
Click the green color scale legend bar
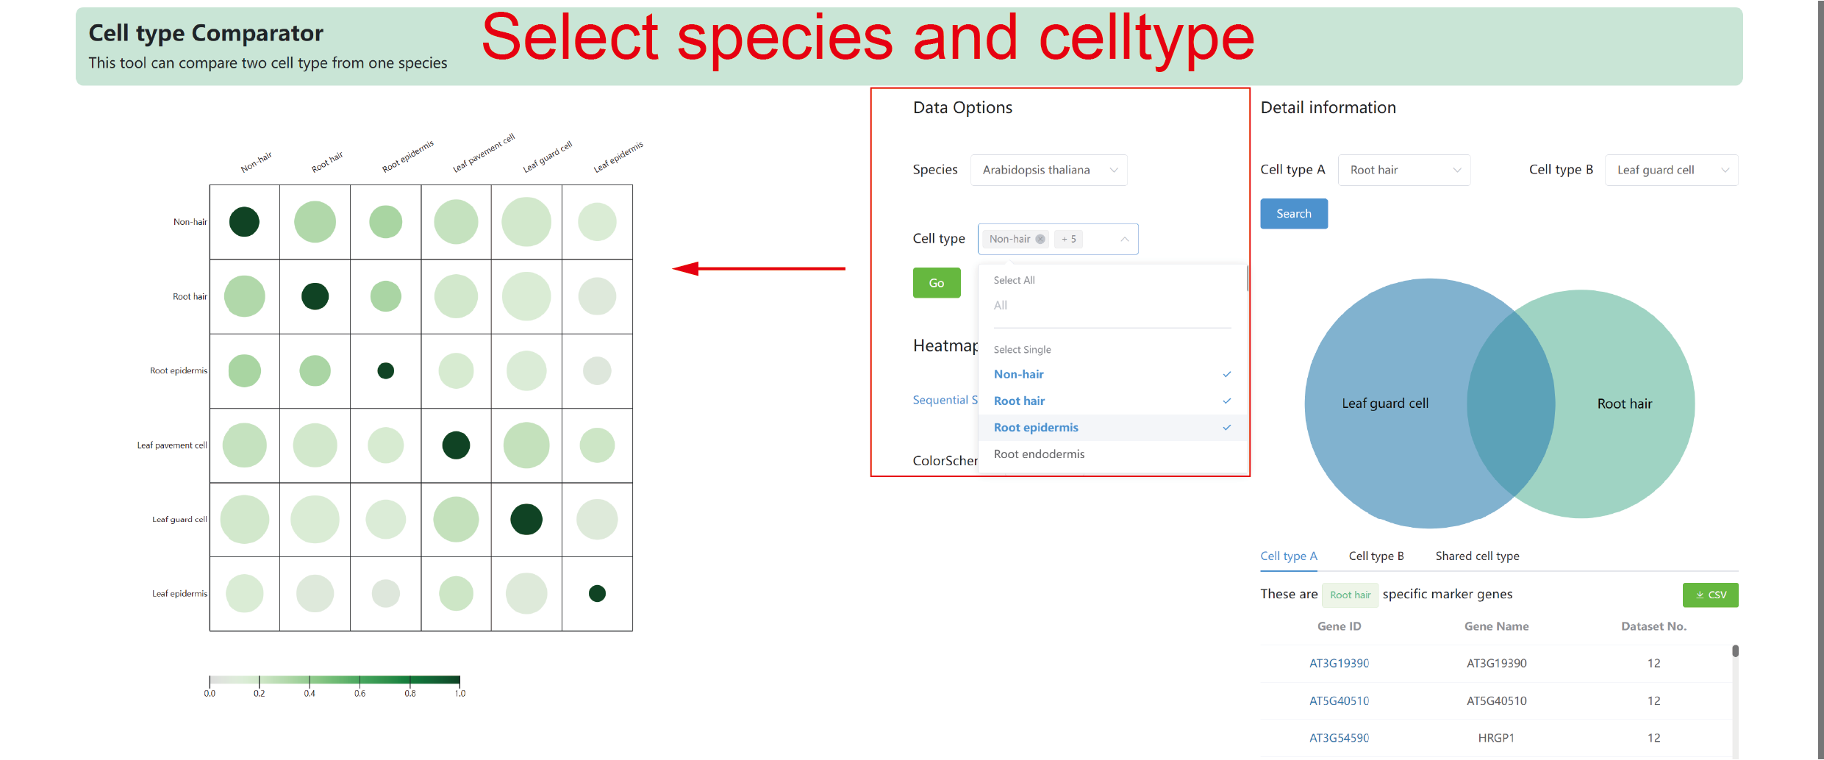pyautogui.click(x=335, y=680)
